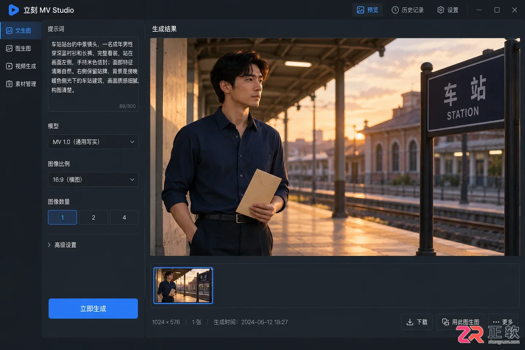Open 设置 settings

pyautogui.click(x=448, y=10)
